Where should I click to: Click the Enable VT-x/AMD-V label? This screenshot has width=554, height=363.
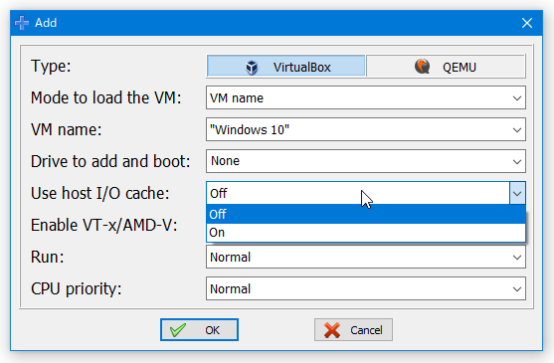tap(103, 225)
